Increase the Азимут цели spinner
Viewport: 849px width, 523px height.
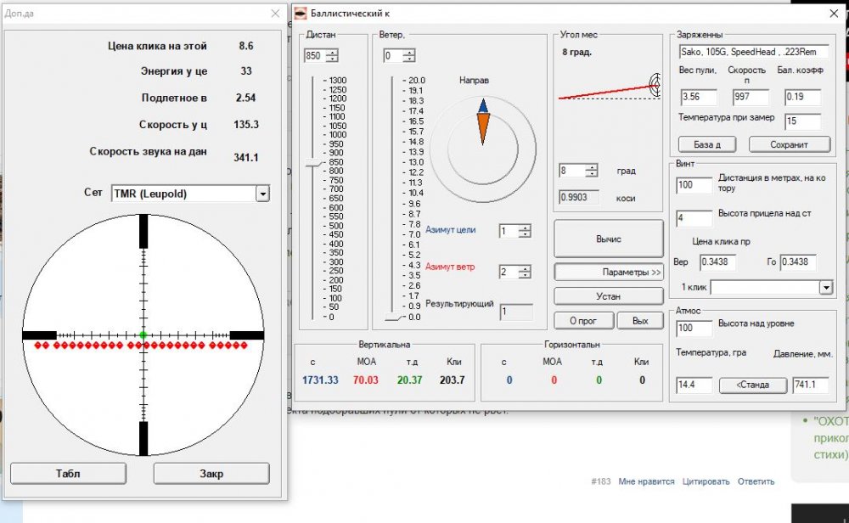(527, 228)
